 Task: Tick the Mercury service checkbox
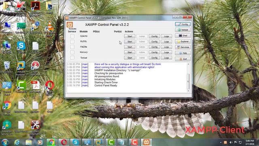pyautogui.click(x=72, y=52)
